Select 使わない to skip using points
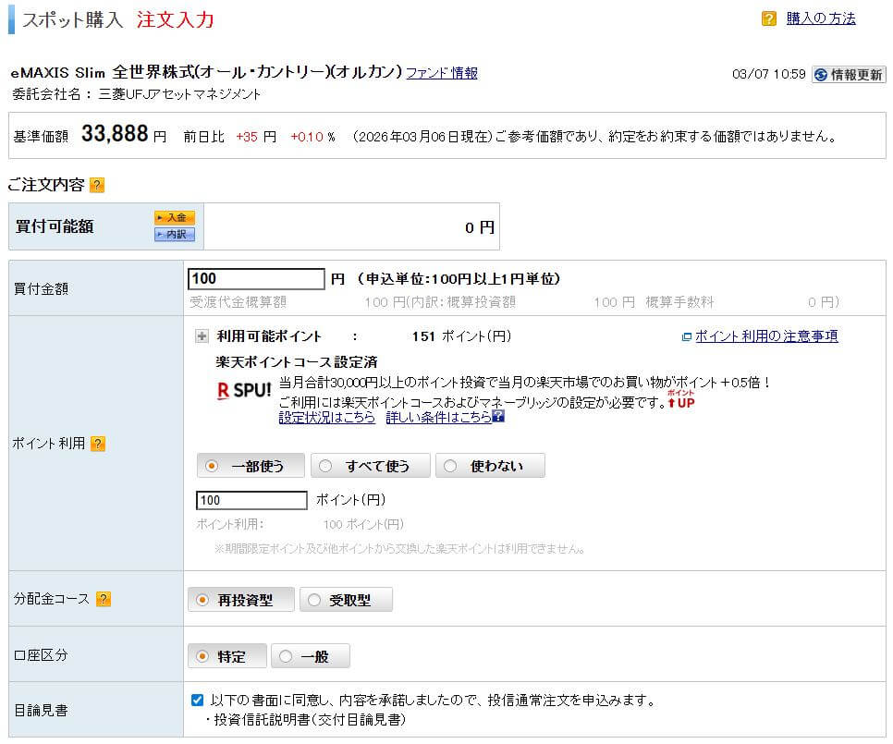 [x=489, y=466]
